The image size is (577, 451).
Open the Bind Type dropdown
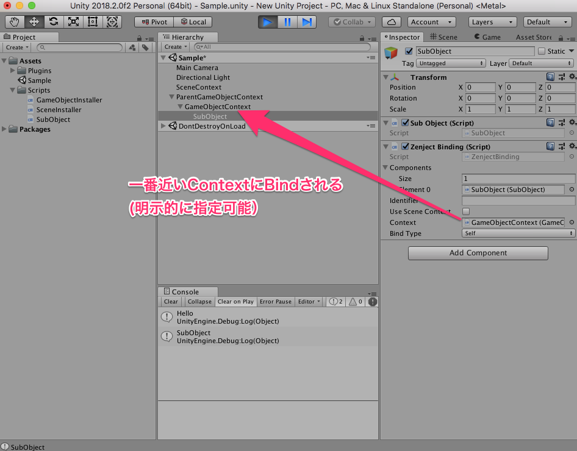pyautogui.click(x=518, y=233)
